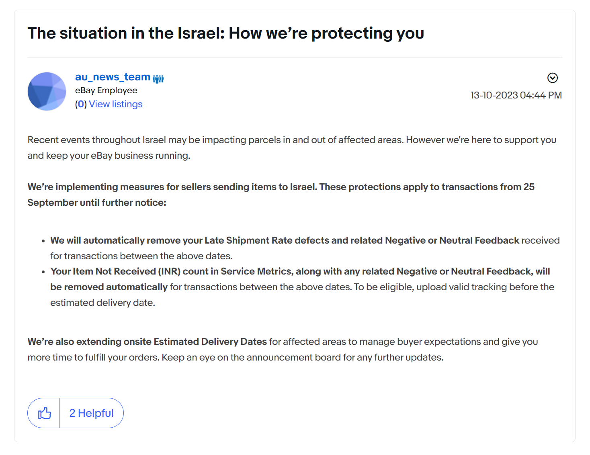
Task: Click the View listings link
Action: pos(116,104)
